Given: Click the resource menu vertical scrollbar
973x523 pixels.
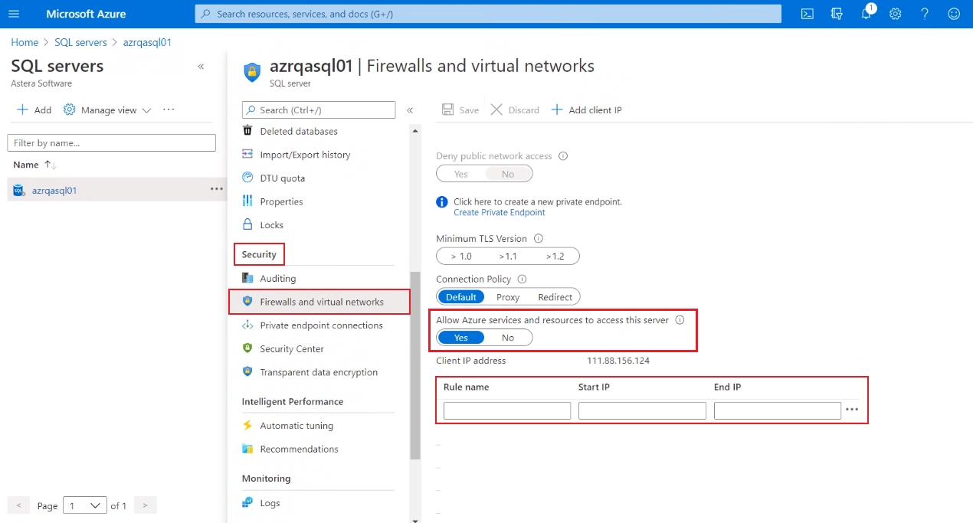Looking at the screenshot, I should click(x=416, y=365).
